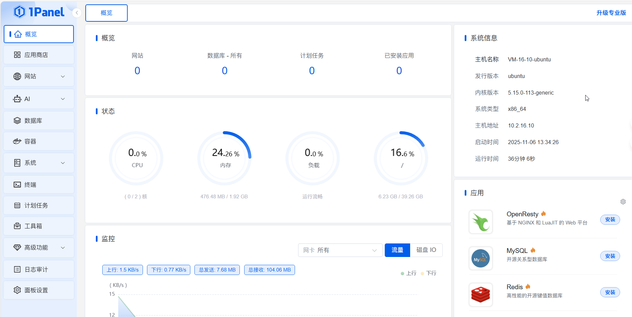The width and height of the screenshot is (632, 317).
Task: Expand the 高级功能 submenu chevron
Action: [63, 248]
